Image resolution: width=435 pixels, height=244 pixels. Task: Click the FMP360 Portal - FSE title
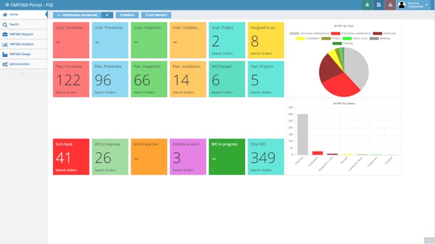[x=32, y=5]
